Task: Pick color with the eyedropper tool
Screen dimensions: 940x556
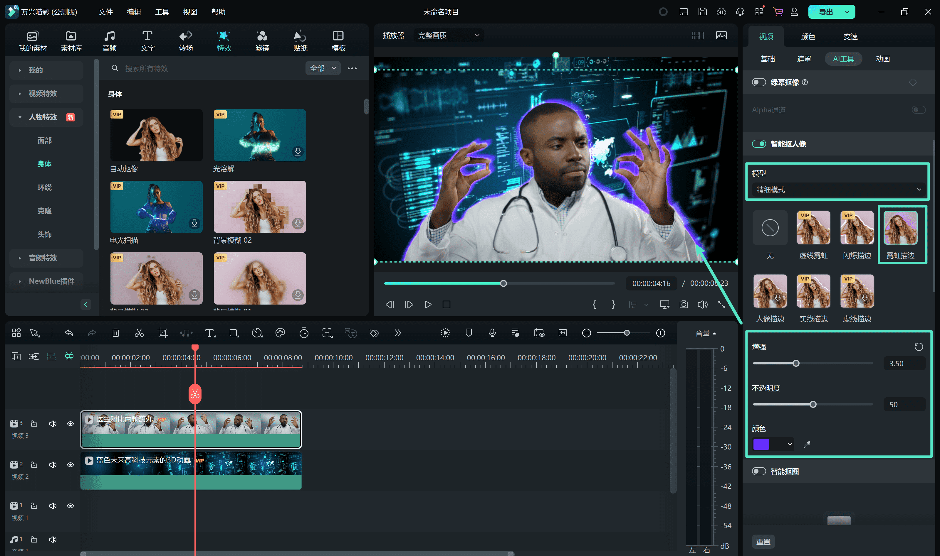Action: [x=807, y=444]
